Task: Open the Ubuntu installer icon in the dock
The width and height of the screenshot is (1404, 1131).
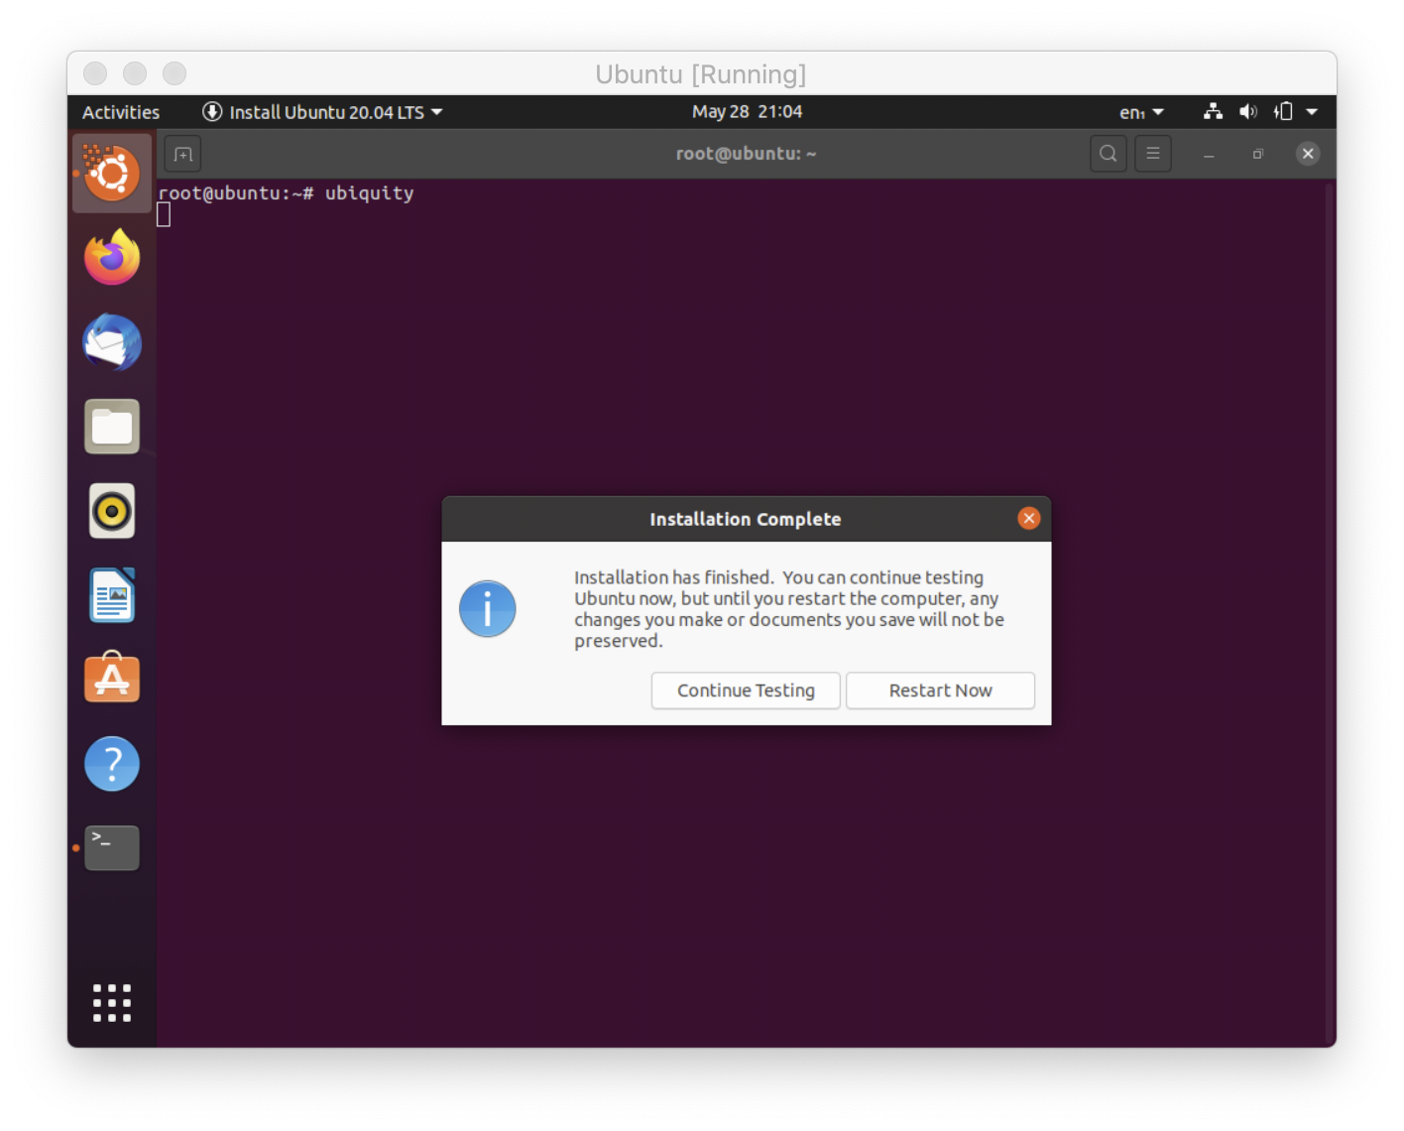Action: [x=112, y=174]
